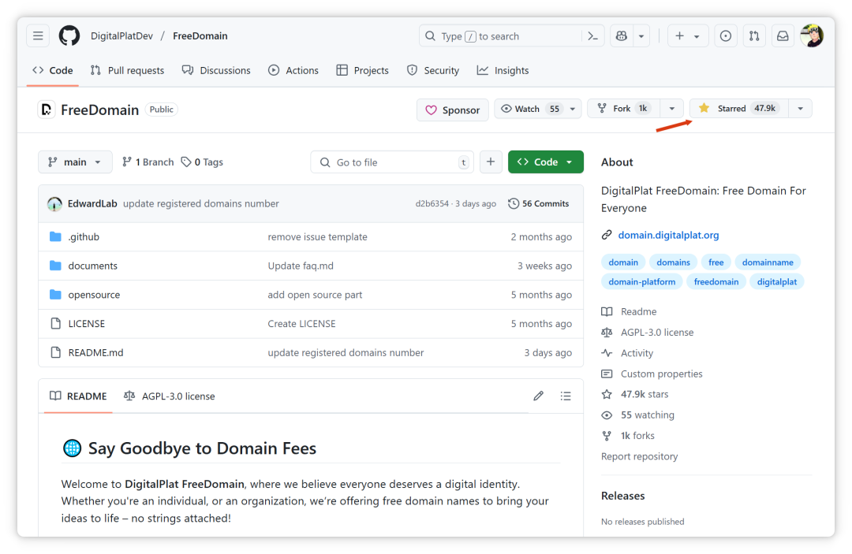Expand the star lists dropdown arrow
The width and height of the screenshot is (852, 554).
801,109
